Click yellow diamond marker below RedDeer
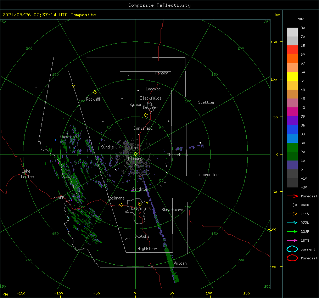Viewport: 319px width, 298px height. coord(146,115)
